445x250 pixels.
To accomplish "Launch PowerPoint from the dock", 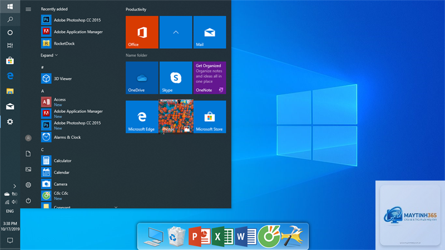I will click(200, 237).
